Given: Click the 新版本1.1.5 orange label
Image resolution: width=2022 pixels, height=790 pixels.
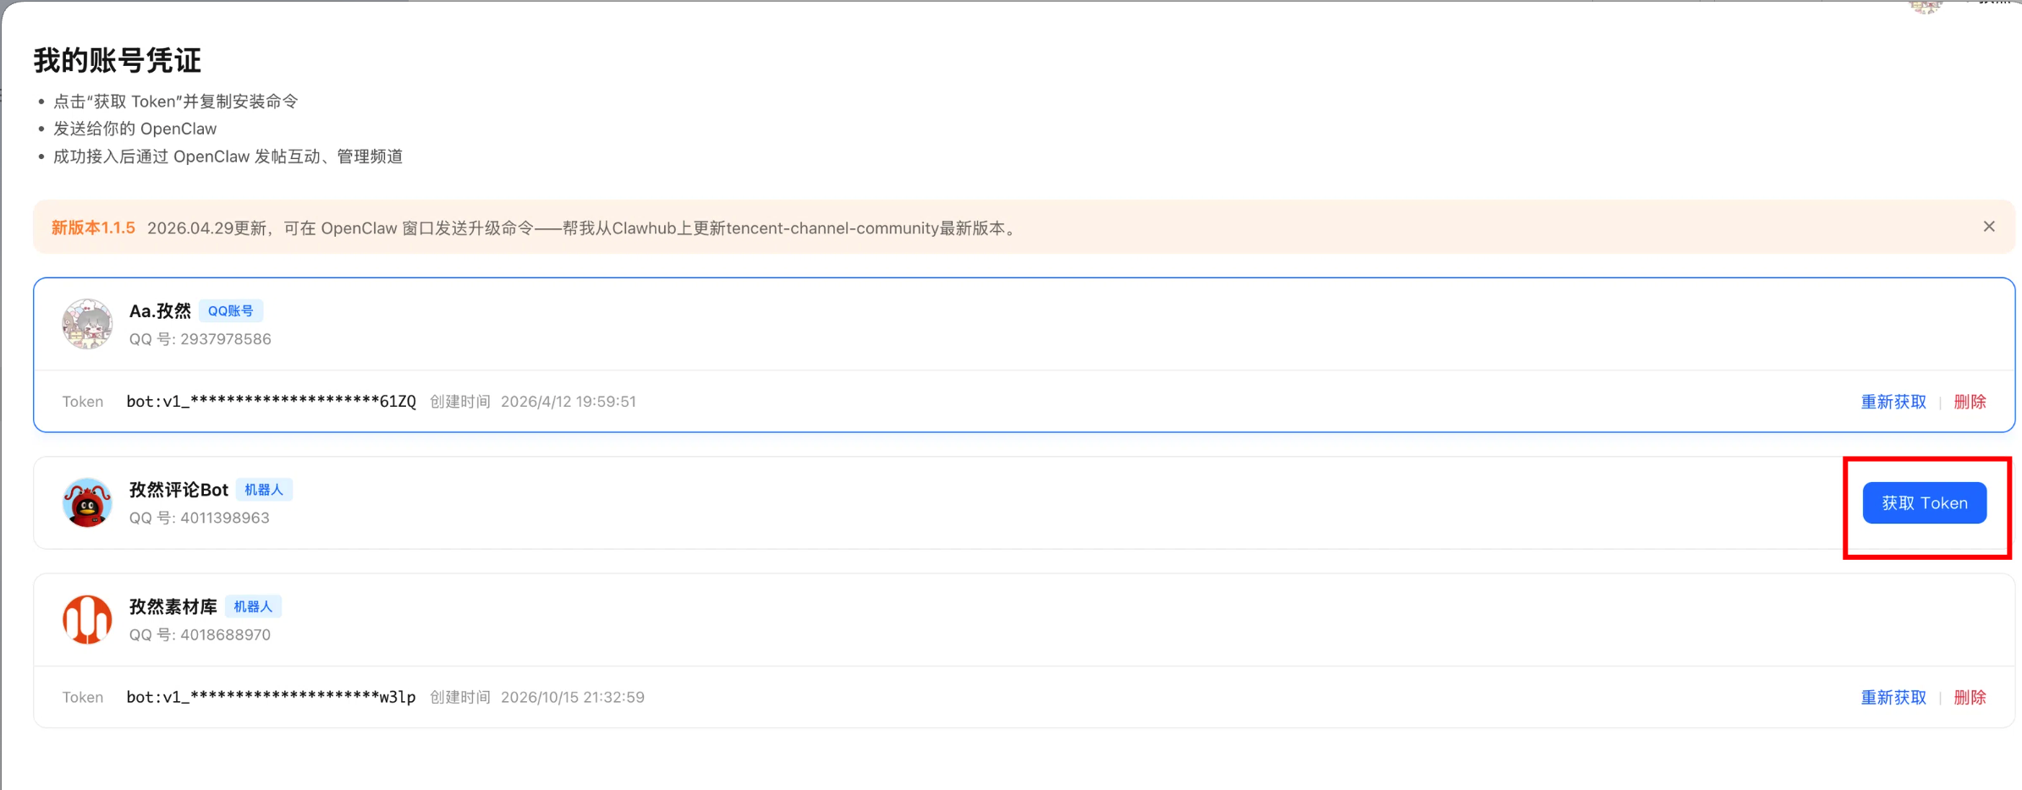Looking at the screenshot, I should 93,228.
